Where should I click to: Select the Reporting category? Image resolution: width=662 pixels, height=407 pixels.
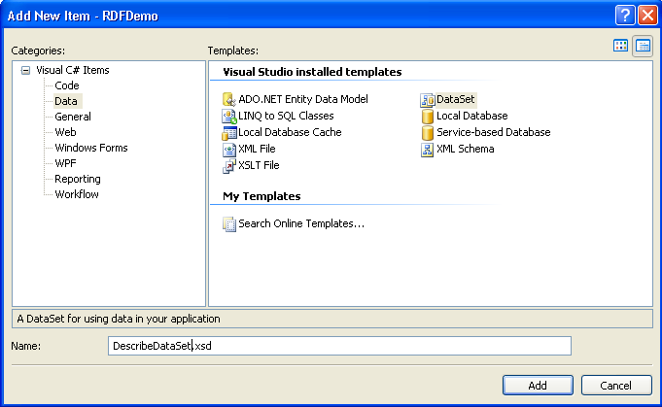(77, 179)
